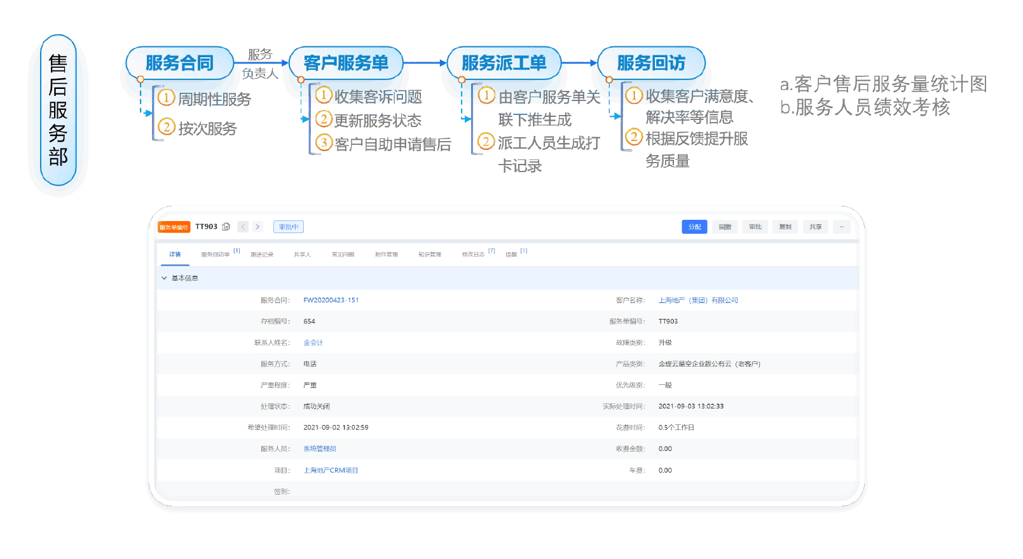Image resolution: width=1023 pixels, height=559 pixels.
Task: Open service contract link FW20200423-151
Action: point(331,300)
